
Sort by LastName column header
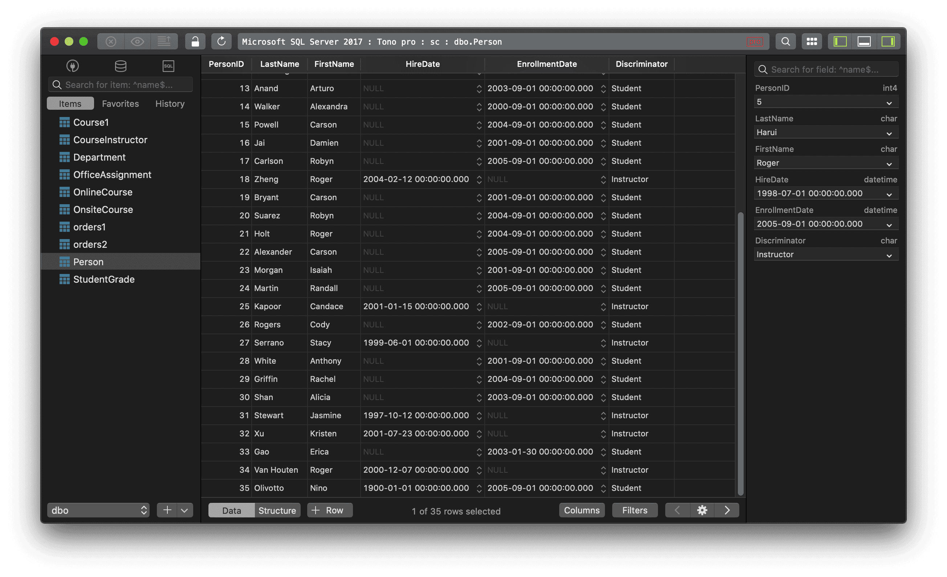(x=279, y=64)
